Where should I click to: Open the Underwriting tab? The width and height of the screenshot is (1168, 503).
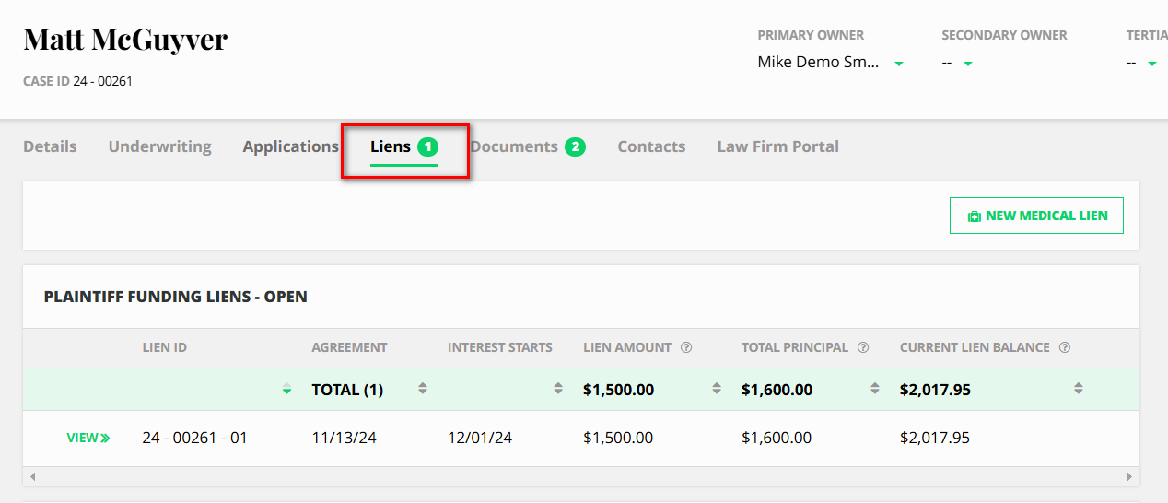[x=159, y=146]
